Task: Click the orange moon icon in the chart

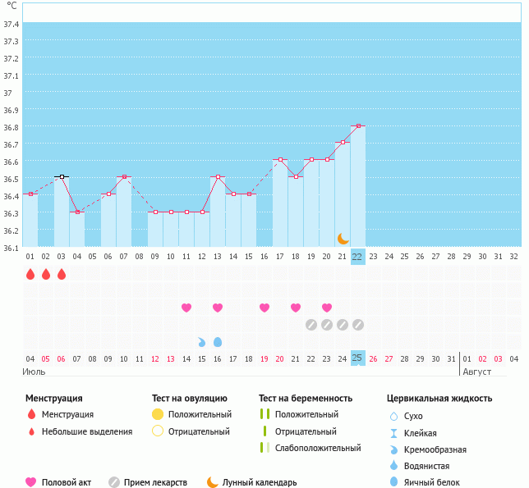Action: (343, 239)
